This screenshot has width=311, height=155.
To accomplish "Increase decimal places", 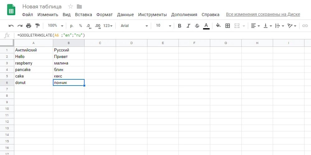I will tap(98, 26).
